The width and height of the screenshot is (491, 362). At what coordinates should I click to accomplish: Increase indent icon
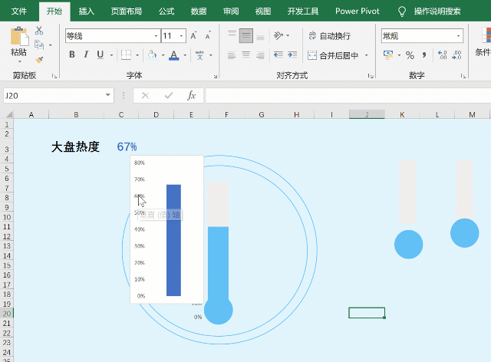click(292, 55)
